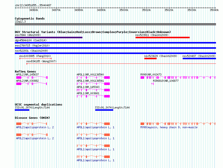223x168 pixels.
Task: Click the first segmental duplication blue bar
Action: [22, 110]
